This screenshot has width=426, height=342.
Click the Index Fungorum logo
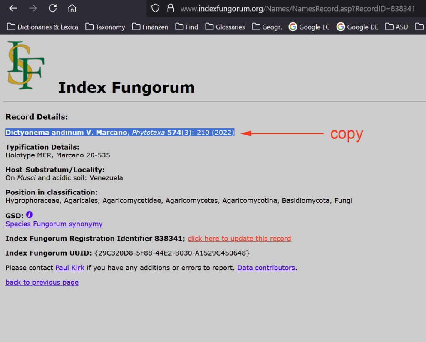coord(26,65)
